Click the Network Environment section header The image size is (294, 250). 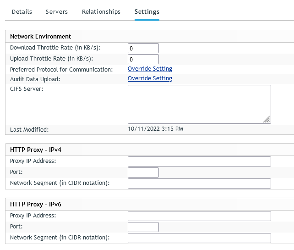pos(40,36)
